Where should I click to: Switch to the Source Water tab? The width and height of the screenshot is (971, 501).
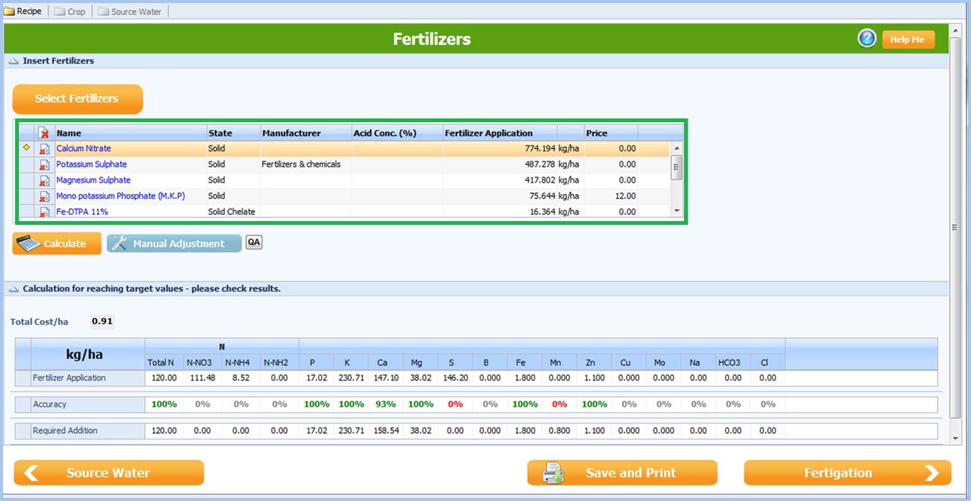[130, 11]
